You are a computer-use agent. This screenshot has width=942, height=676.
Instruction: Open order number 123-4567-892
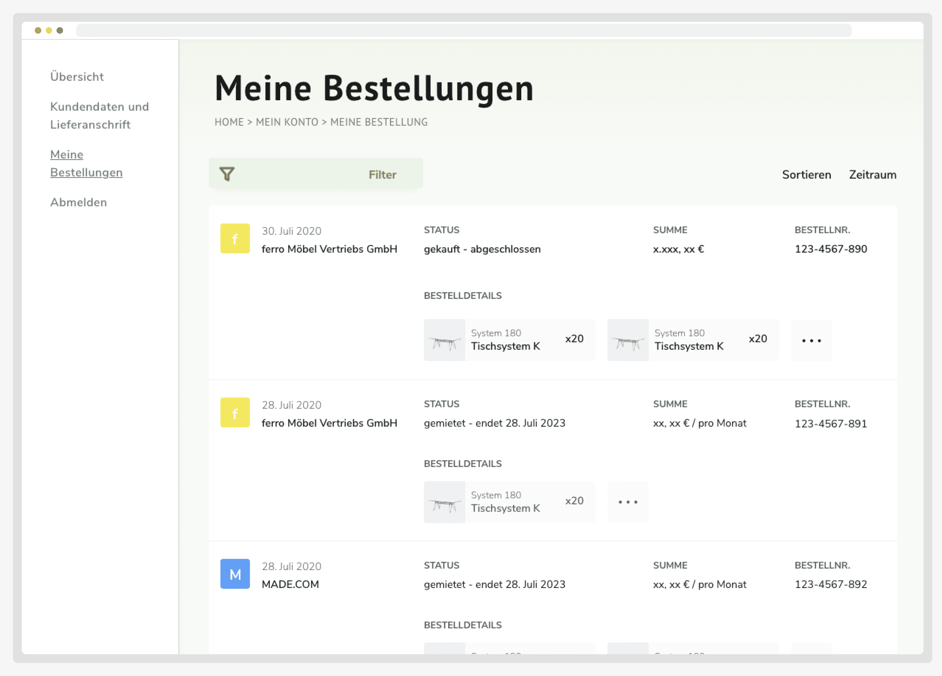831,584
